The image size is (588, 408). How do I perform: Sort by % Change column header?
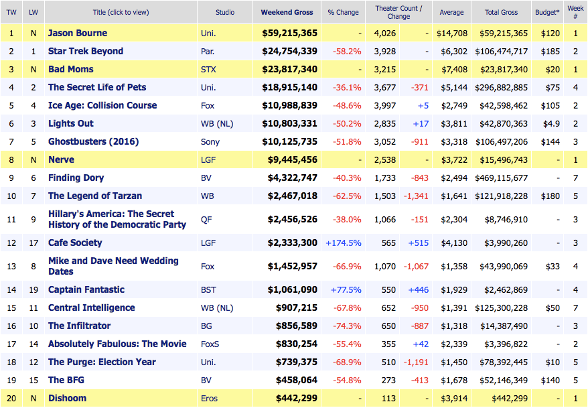click(x=343, y=12)
